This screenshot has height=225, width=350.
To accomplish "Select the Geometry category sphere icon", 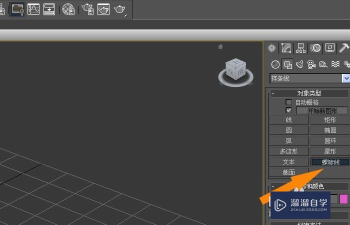I will 275,64.
